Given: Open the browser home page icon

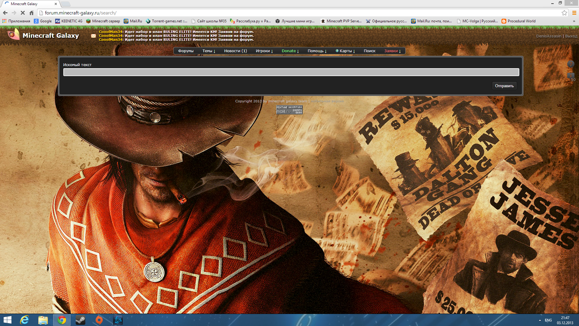Looking at the screenshot, I should click(31, 13).
